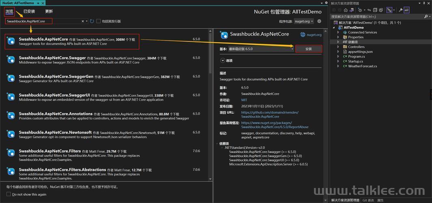432x203 pixels.
Task: Open the ReportAbuse link
Action: [x=275, y=125]
